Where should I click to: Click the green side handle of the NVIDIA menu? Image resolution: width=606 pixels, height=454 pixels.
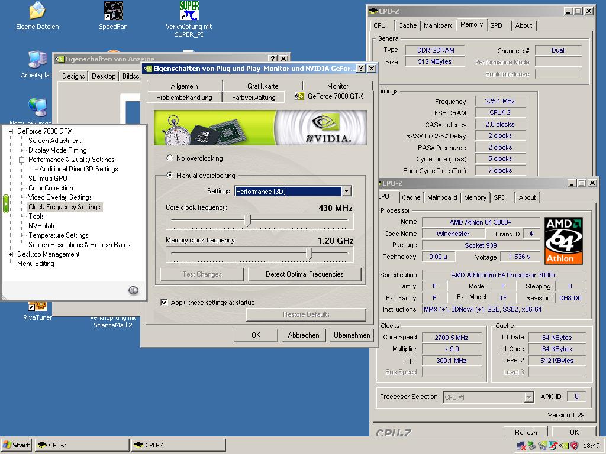click(x=5, y=204)
